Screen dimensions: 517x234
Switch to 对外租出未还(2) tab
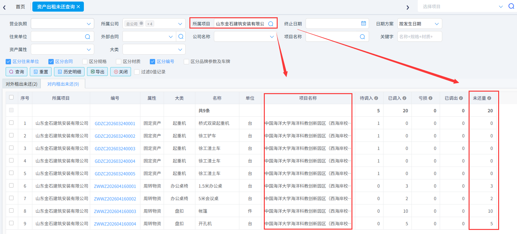coord(21,84)
